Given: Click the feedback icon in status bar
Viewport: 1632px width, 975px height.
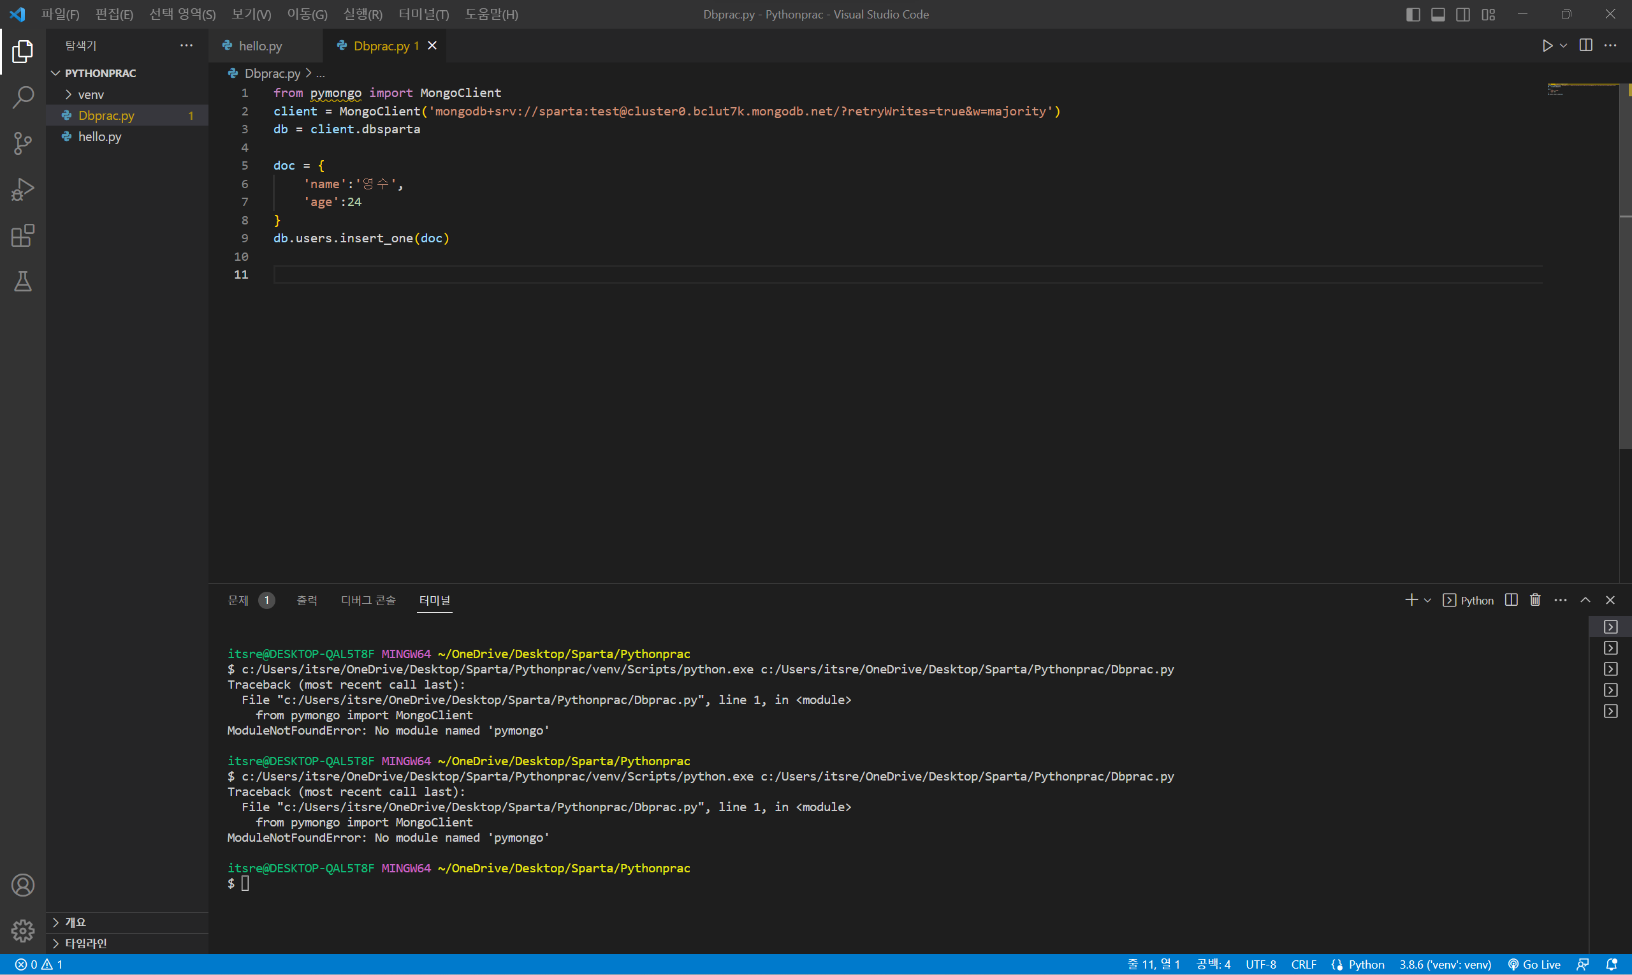Looking at the screenshot, I should tap(1584, 965).
